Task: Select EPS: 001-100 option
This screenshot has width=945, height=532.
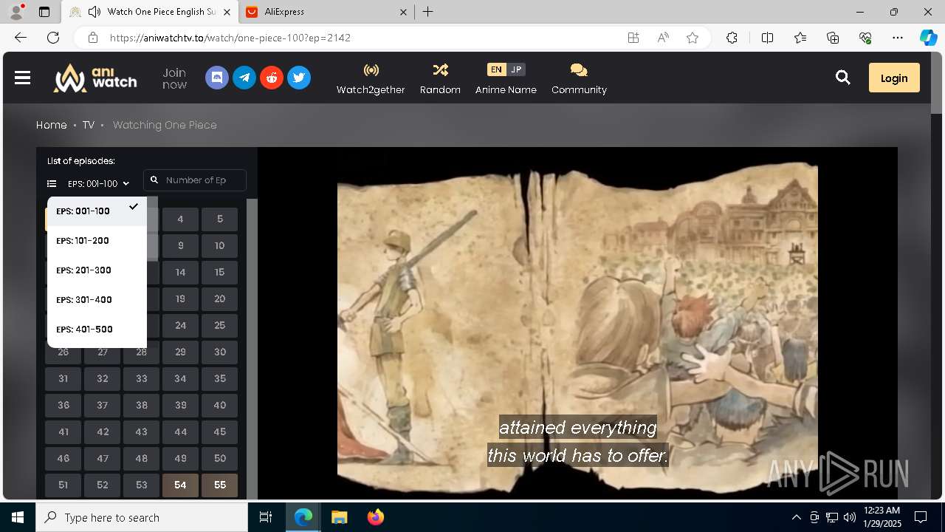Action: point(97,211)
